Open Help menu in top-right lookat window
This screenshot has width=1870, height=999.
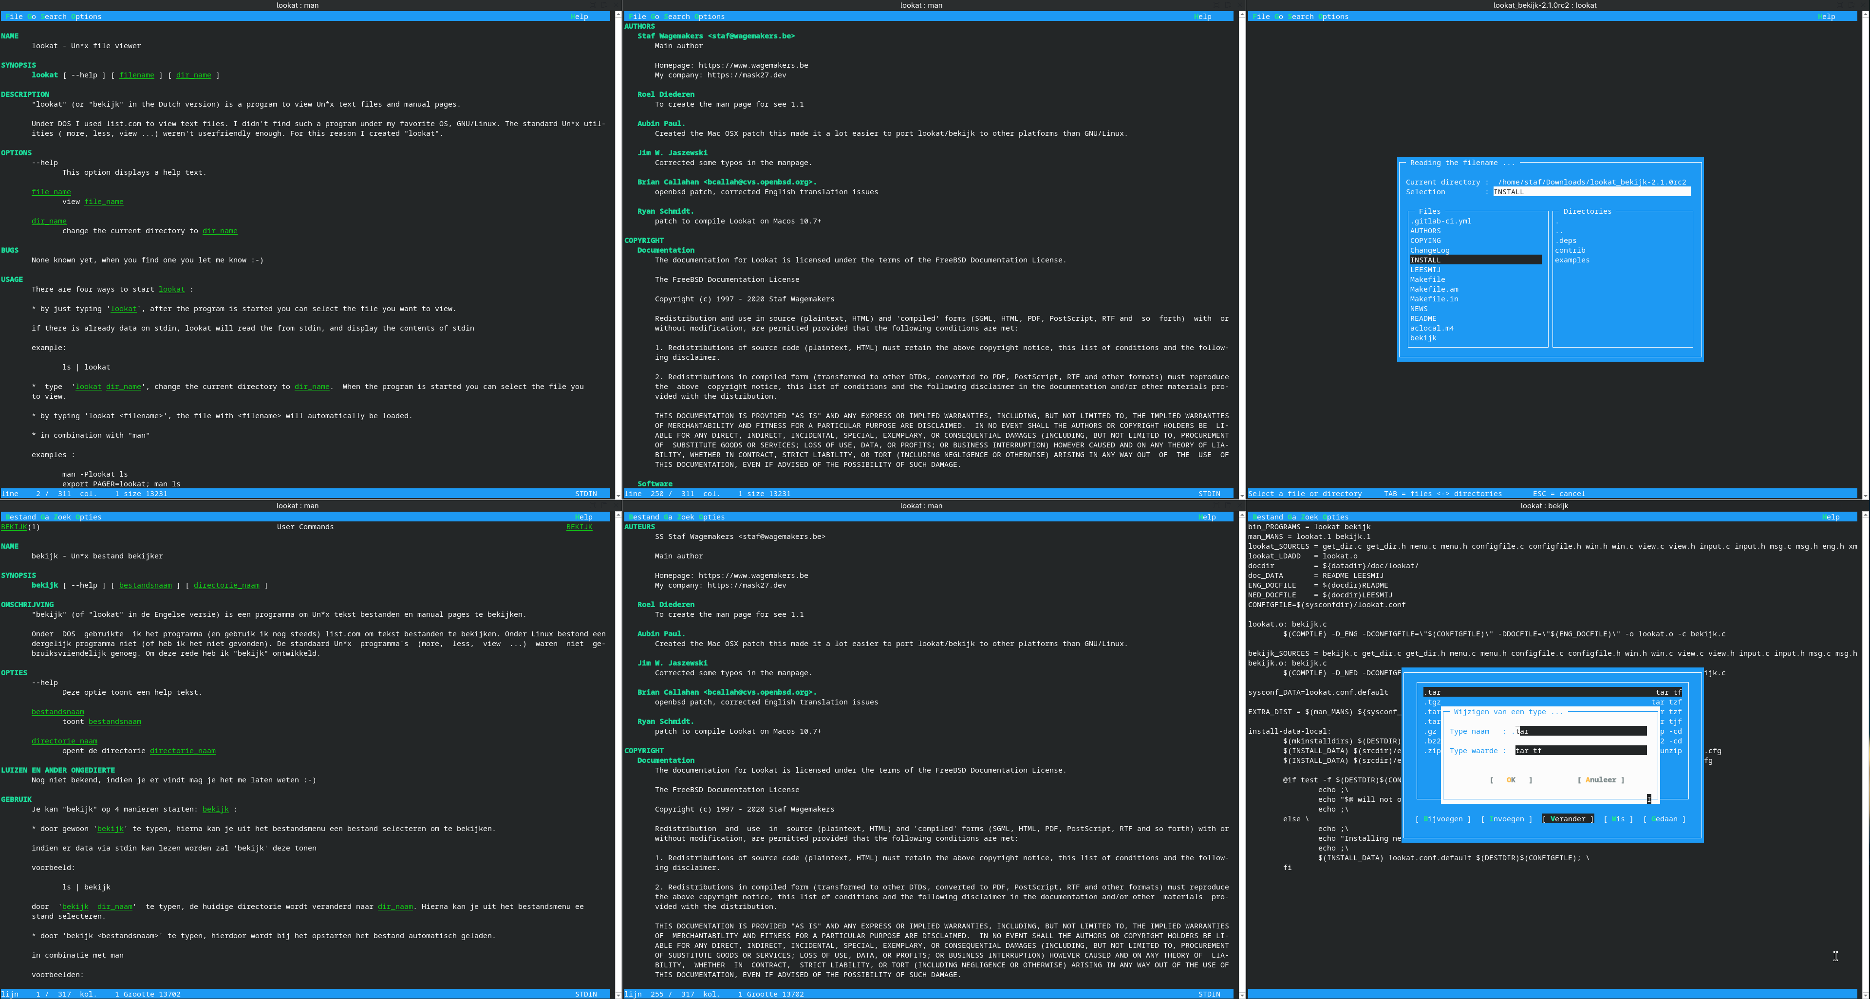click(1827, 17)
